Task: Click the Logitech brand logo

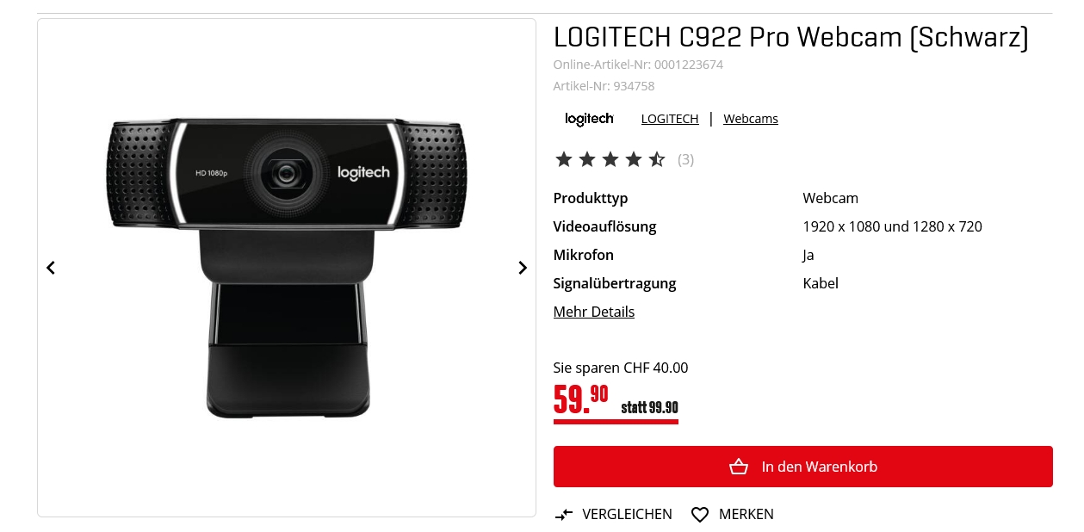Action: coord(589,119)
